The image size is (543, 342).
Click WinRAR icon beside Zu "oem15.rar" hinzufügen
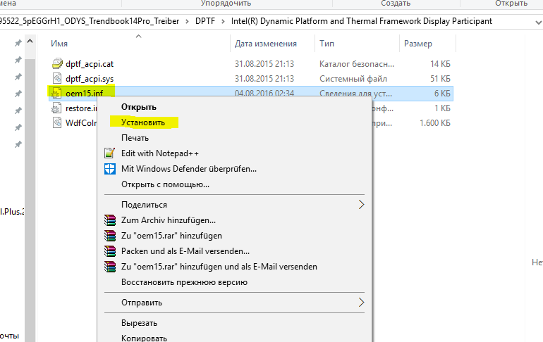110,236
